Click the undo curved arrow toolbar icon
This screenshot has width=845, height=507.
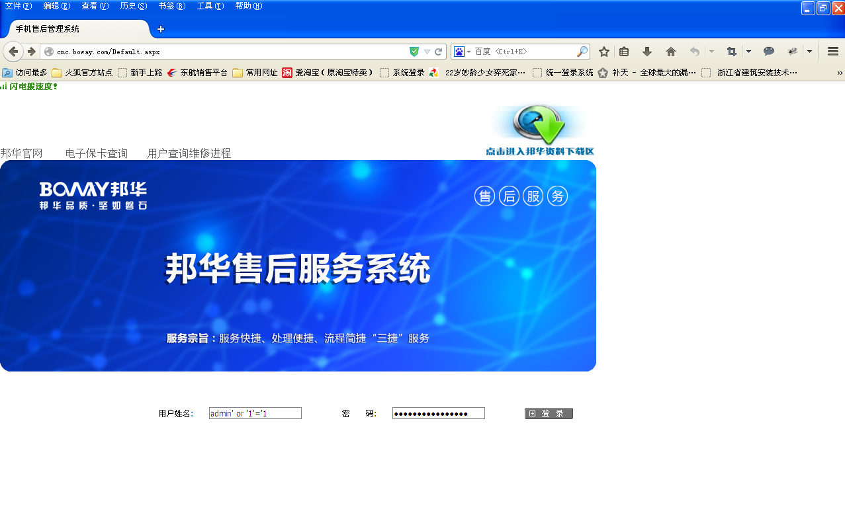694,52
